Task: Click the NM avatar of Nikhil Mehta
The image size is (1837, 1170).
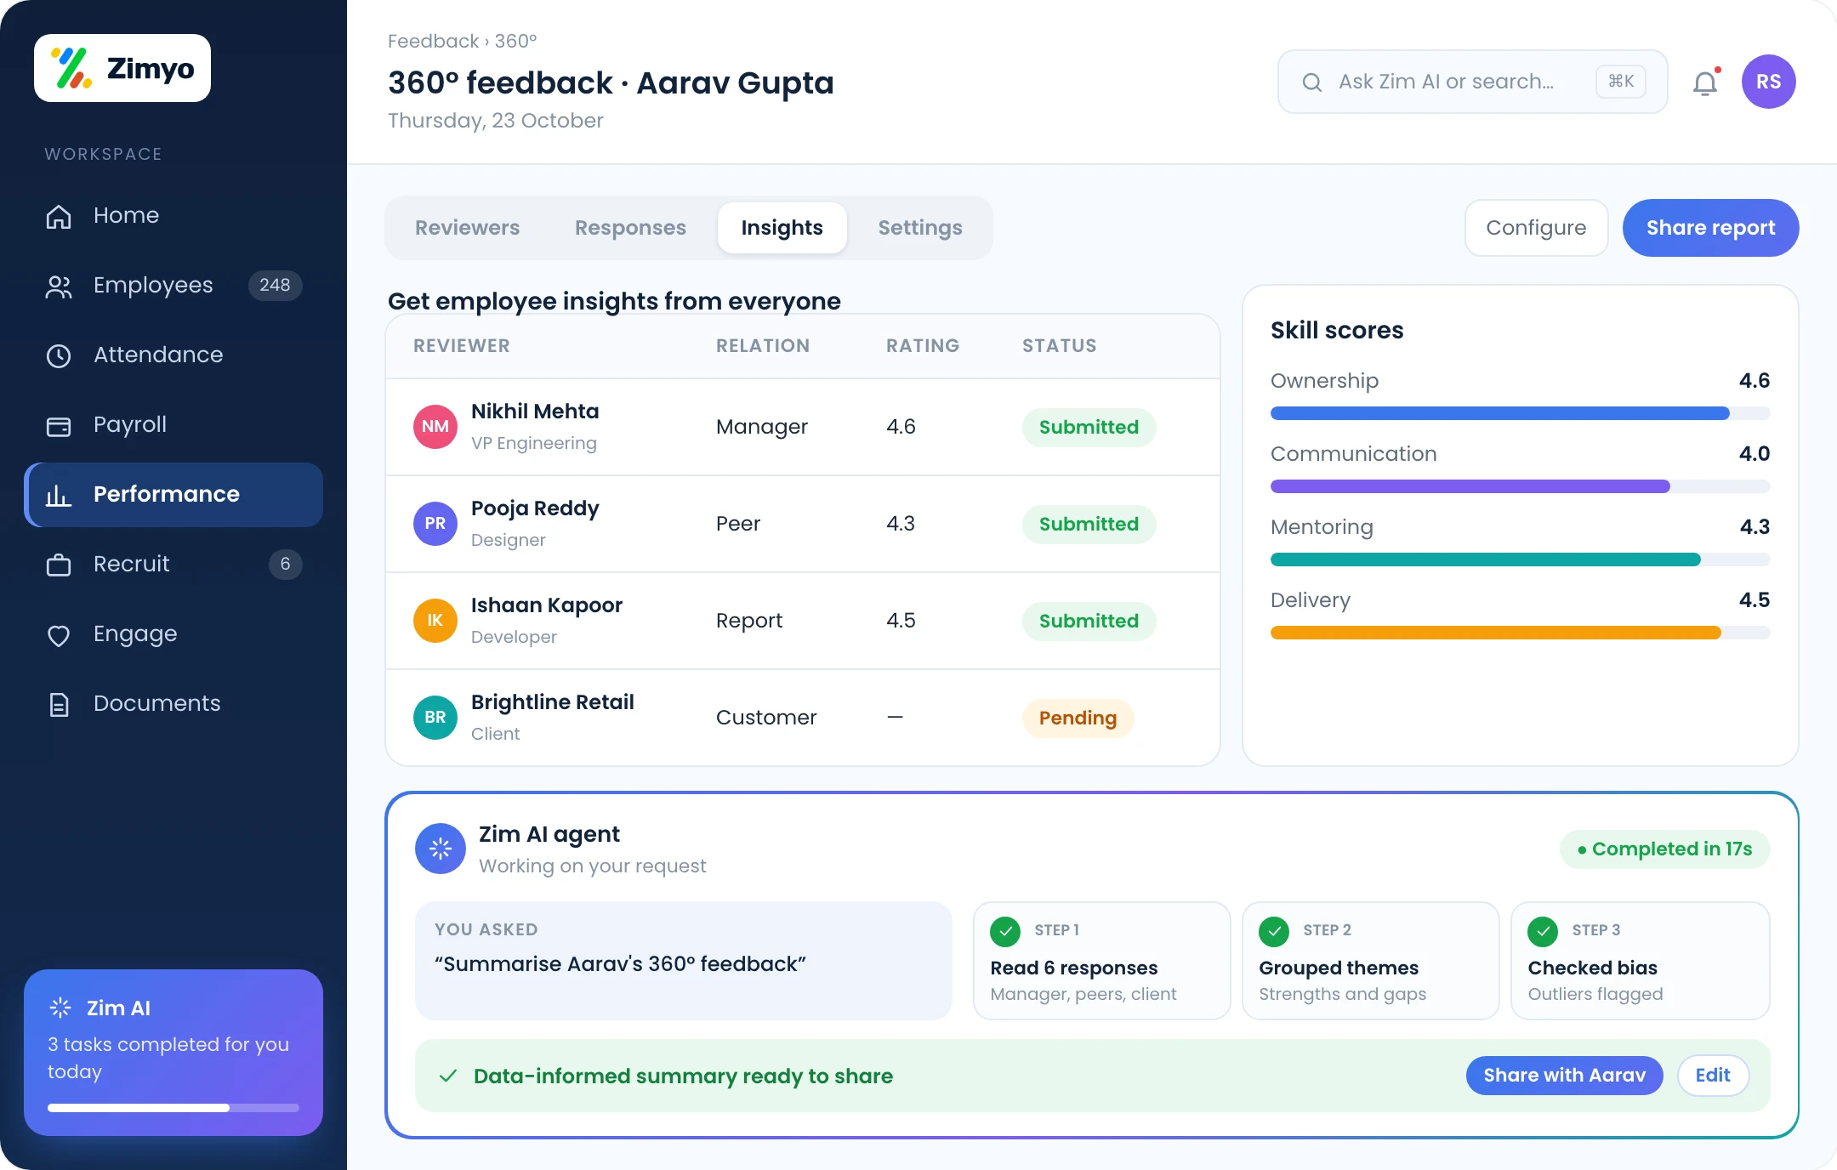Action: click(x=435, y=427)
